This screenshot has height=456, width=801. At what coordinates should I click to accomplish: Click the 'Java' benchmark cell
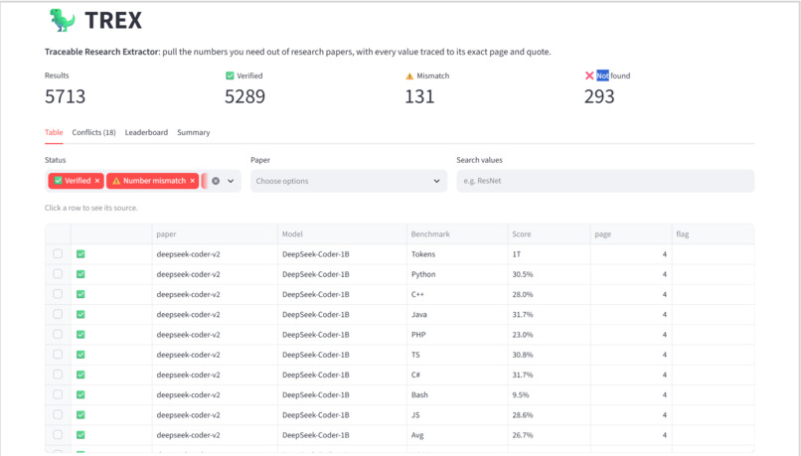458,314
